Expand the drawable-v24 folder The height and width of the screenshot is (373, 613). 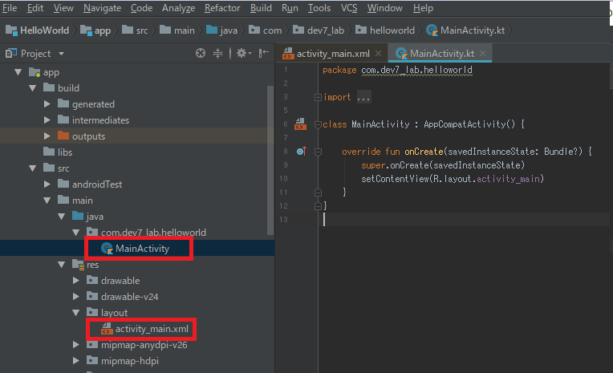(x=76, y=297)
